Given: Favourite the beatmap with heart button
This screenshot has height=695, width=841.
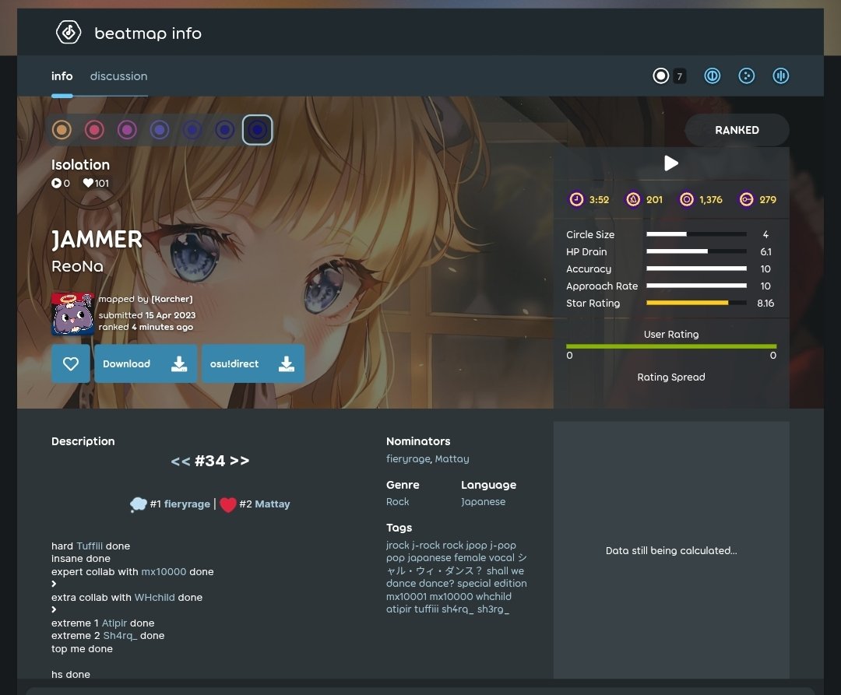Looking at the screenshot, I should pos(71,363).
